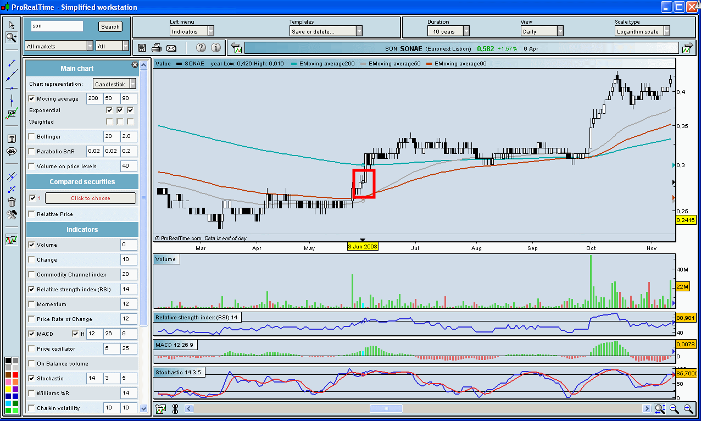Click the 'Click to choose' compared security button
701x421 pixels.
click(90, 198)
